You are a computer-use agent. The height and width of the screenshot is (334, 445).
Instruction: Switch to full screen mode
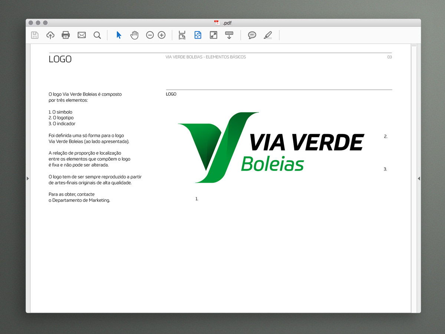pyautogui.click(x=214, y=35)
